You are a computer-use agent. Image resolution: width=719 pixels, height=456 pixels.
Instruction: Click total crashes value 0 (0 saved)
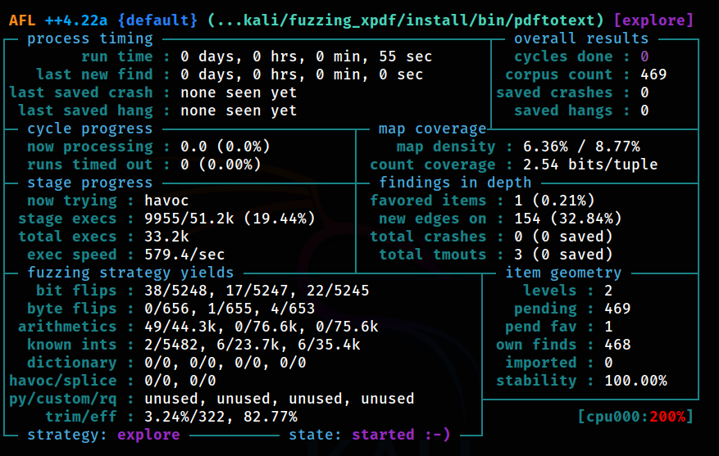tap(563, 237)
